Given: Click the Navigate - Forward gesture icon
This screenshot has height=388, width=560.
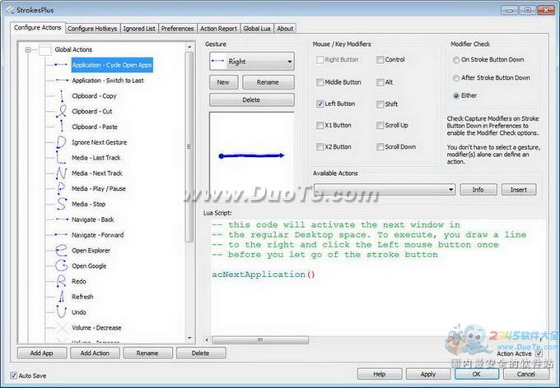Looking at the screenshot, I should pos(61,234).
